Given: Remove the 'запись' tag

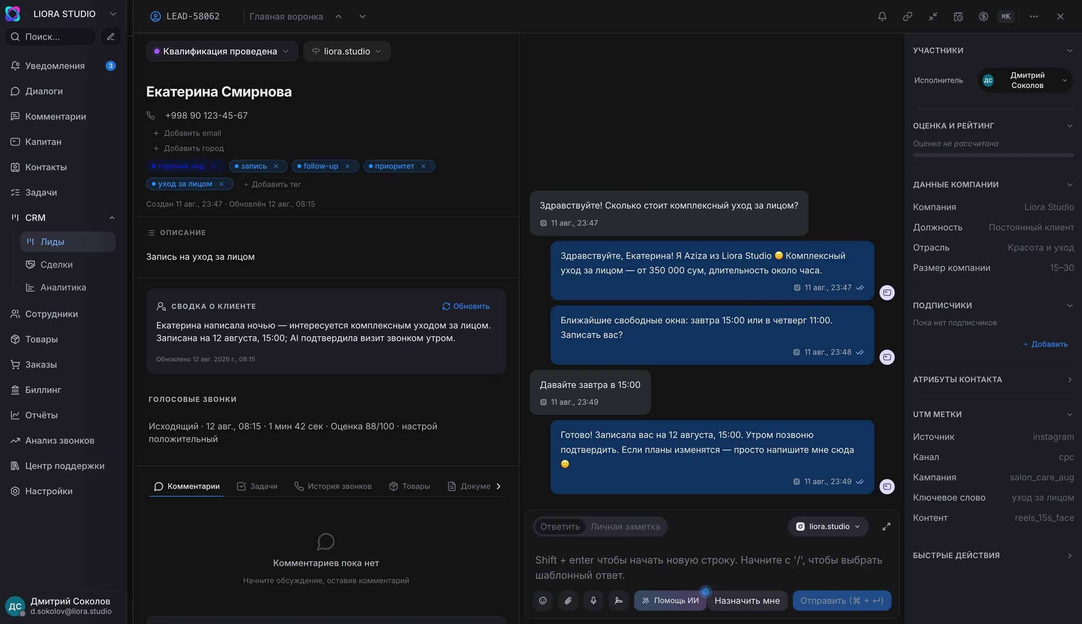Looking at the screenshot, I should (x=276, y=166).
